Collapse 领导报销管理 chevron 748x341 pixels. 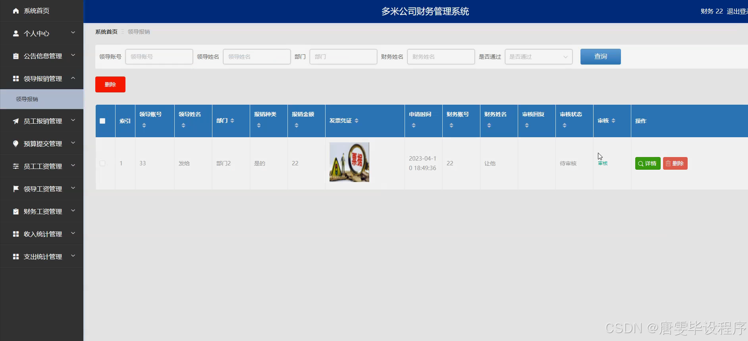[x=73, y=78]
